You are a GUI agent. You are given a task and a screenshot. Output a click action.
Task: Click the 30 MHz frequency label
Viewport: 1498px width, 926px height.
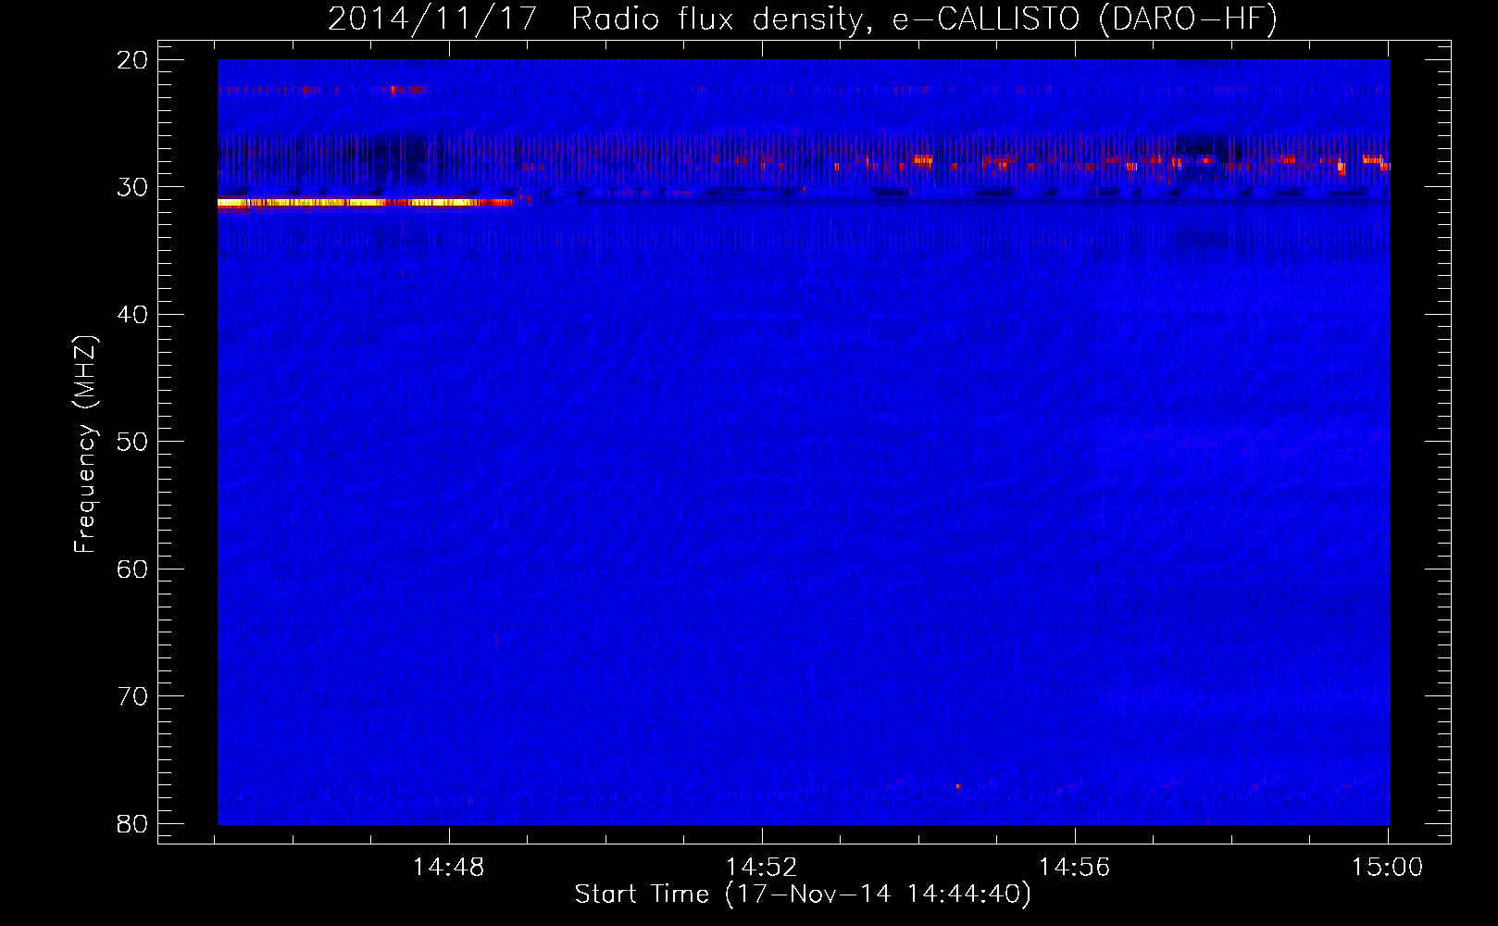tap(132, 187)
